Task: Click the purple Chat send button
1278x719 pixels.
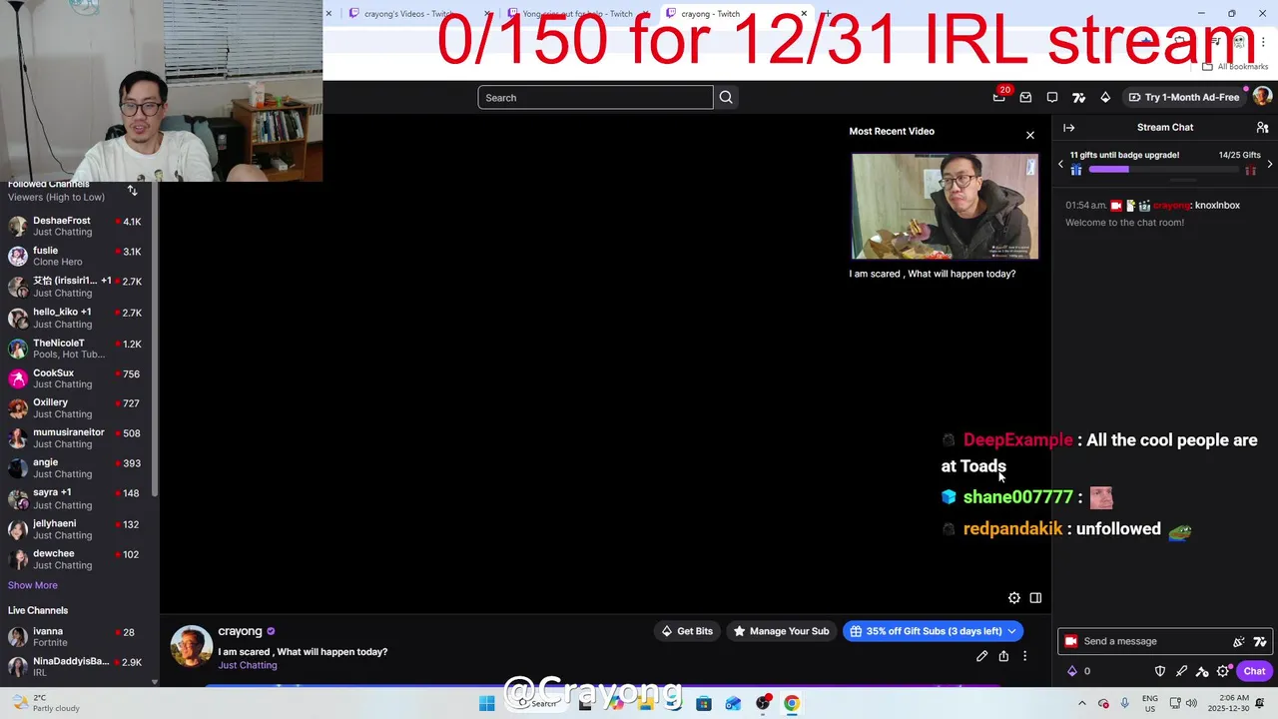Action: point(1255,671)
